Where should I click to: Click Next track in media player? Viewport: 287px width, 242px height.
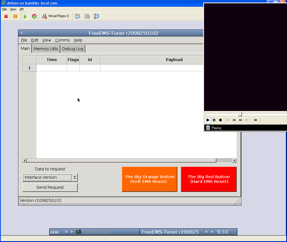[x=247, y=120]
